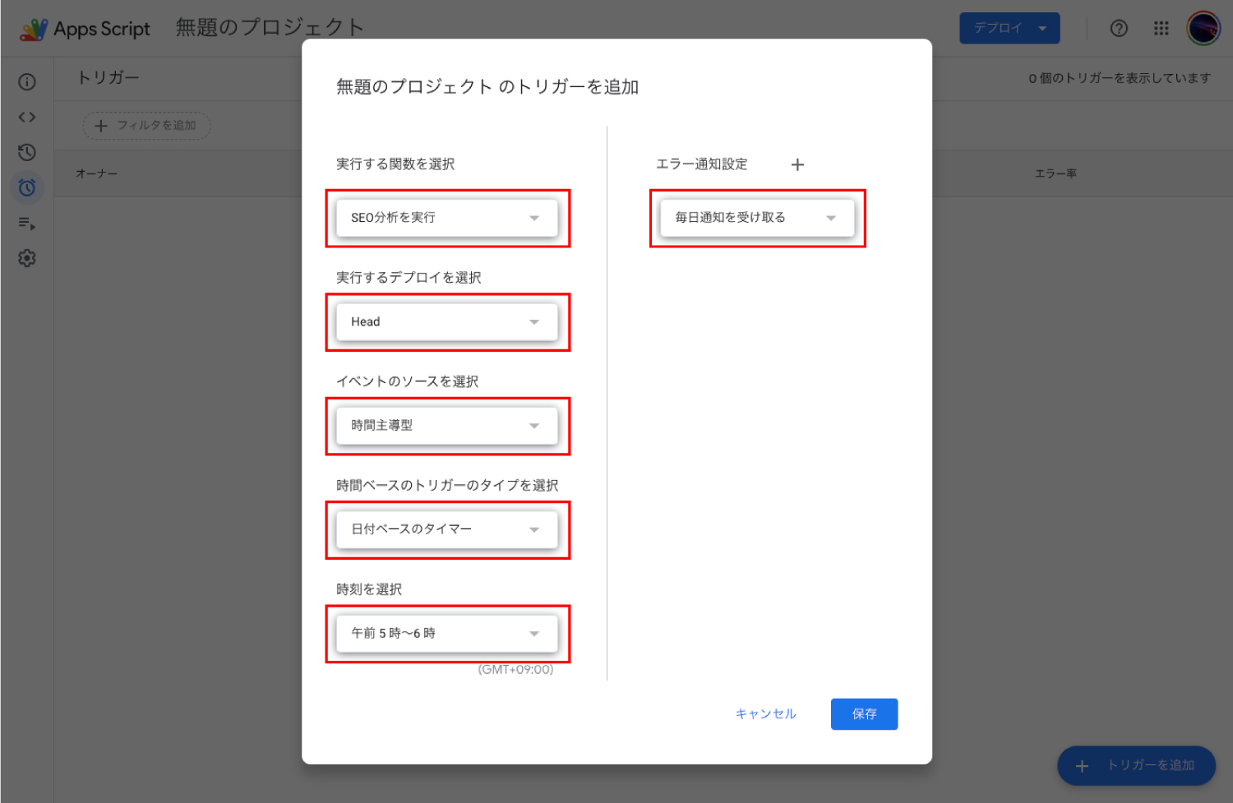The image size is (1233, 803).
Task: Open Project Settings gear icon
Action: [27, 259]
